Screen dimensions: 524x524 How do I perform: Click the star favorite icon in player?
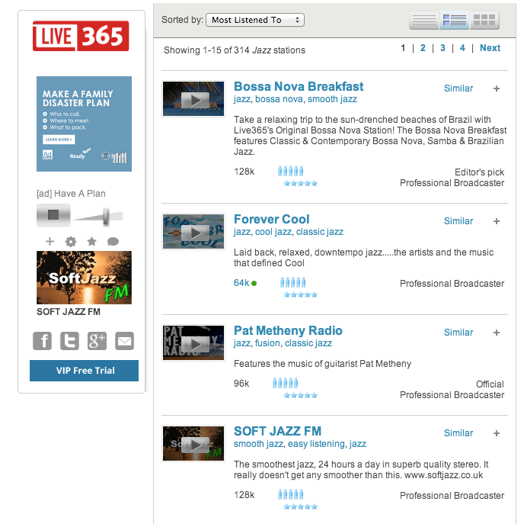[x=91, y=241]
